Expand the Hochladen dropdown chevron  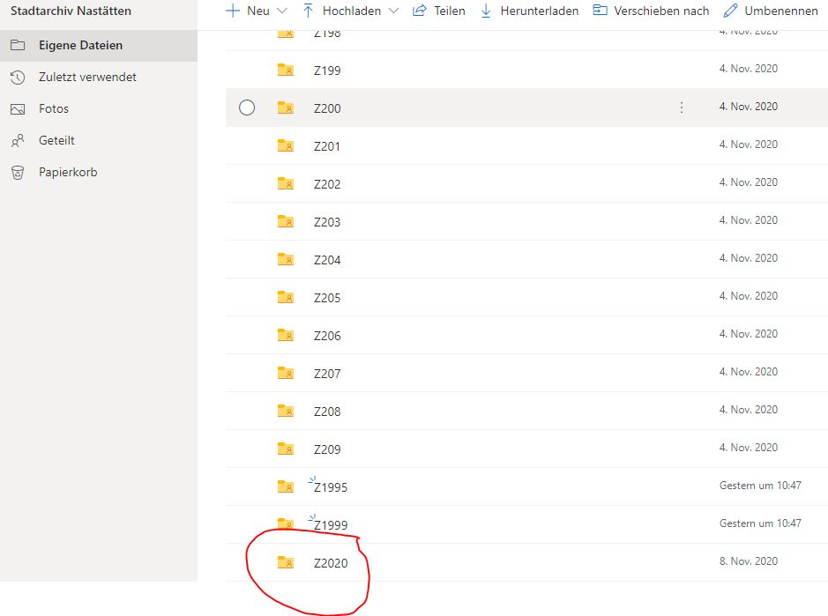click(393, 11)
